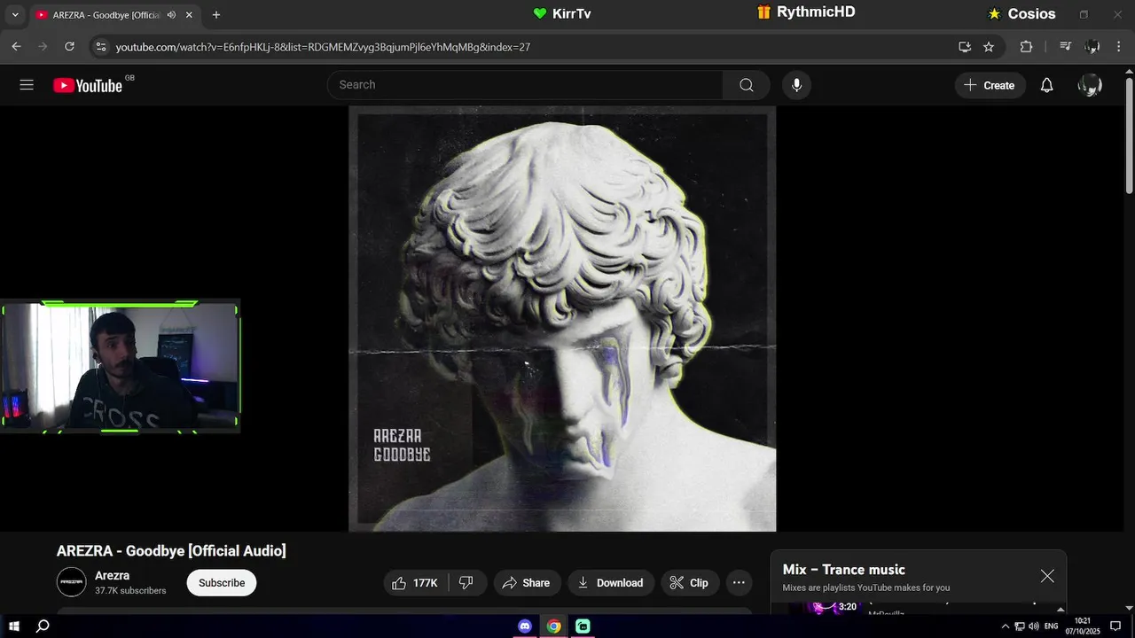Open the Chrome tab search dropdown

14,15
